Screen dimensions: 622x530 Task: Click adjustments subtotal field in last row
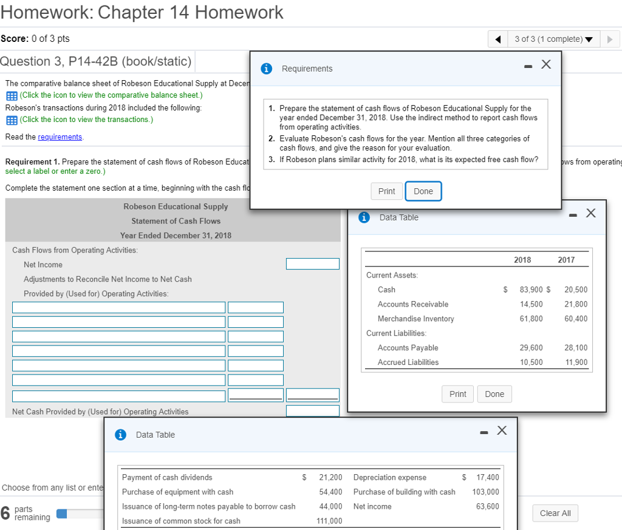(313, 395)
